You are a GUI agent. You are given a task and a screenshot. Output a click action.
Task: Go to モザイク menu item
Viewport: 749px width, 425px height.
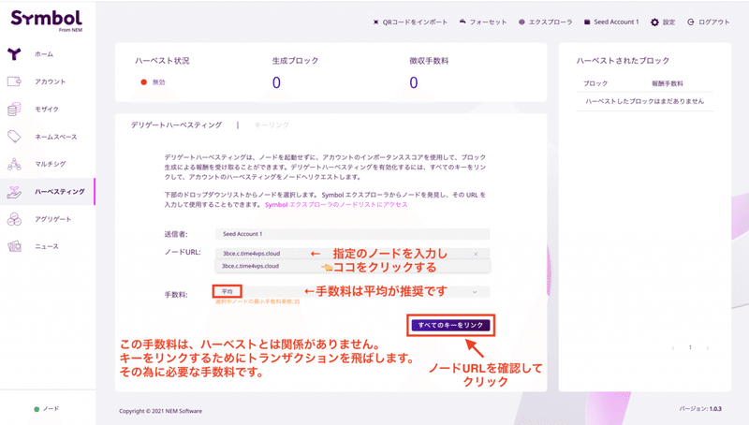pyautogui.click(x=47, y=110)
